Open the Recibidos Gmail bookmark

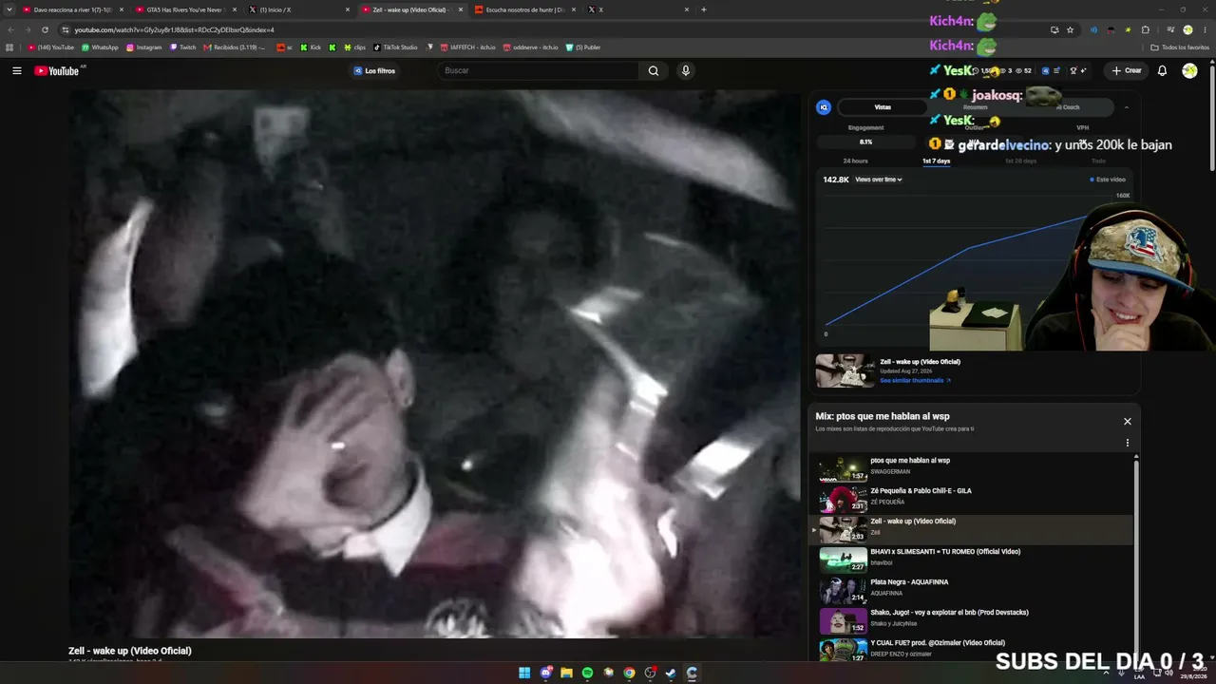pyautogui.click(x=235, y=47)
